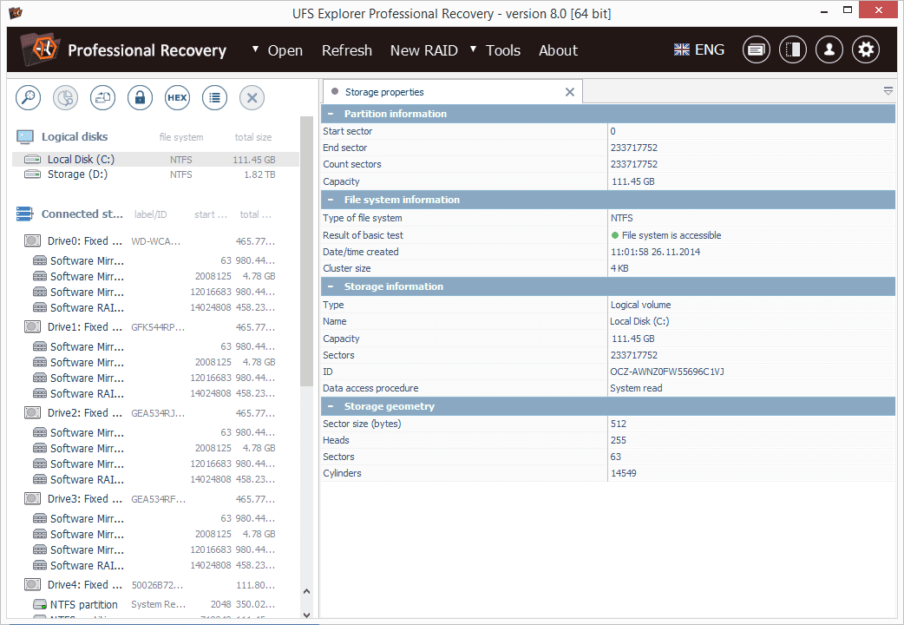Click the date value 11:01:58 26.11.2014
This screenshot has height=625, width=904.
[656, 252]
